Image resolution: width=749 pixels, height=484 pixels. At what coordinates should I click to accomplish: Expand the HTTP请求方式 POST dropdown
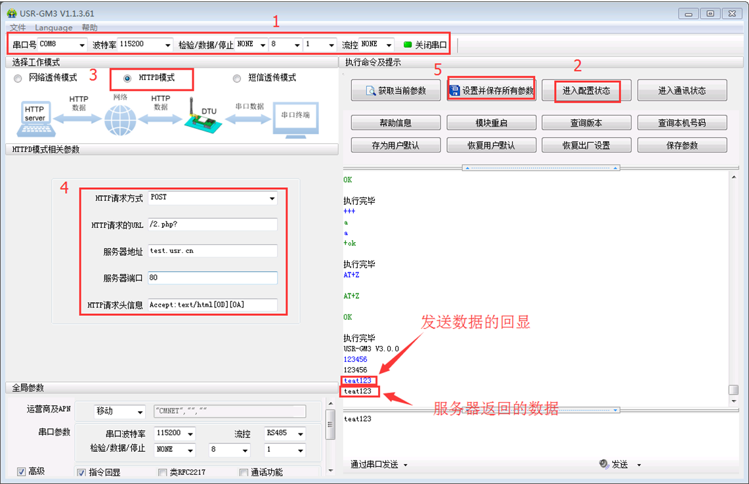click(x=272, y=198)
